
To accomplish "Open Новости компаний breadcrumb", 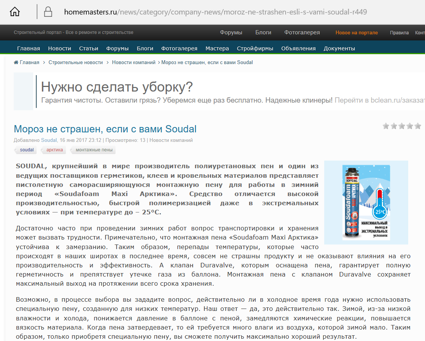I will pos(134,62).
